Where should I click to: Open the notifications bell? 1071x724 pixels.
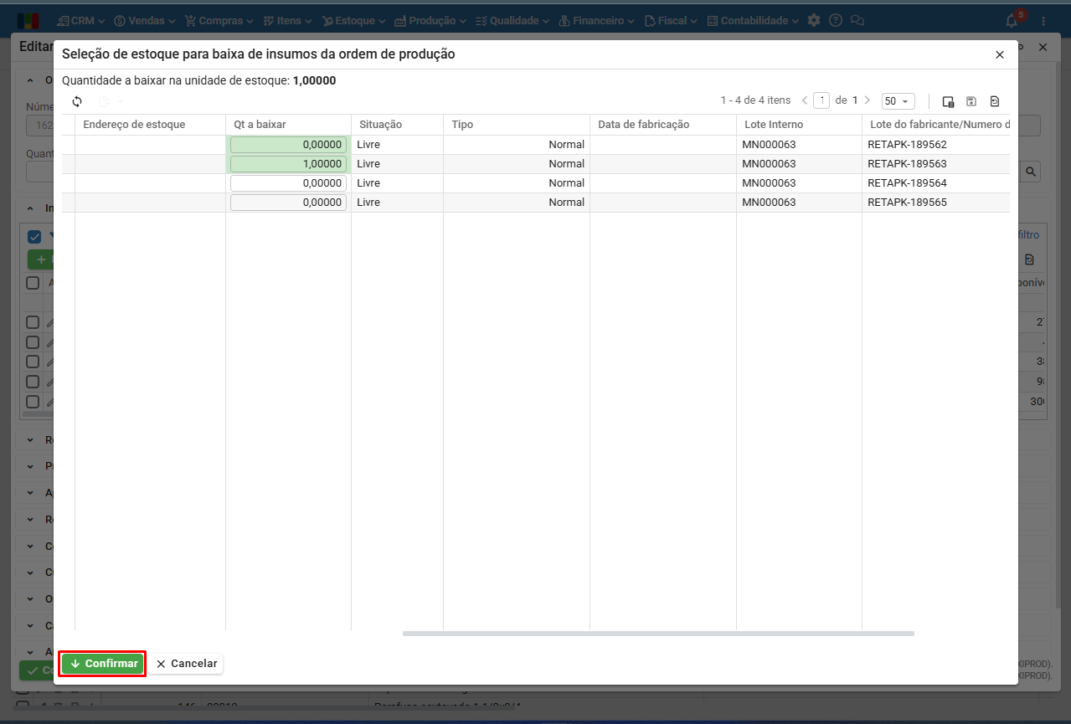[1012, 21]
